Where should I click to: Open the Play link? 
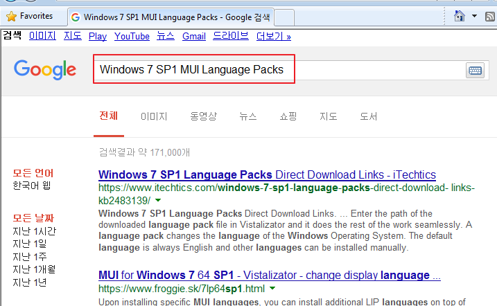(98, 37)
